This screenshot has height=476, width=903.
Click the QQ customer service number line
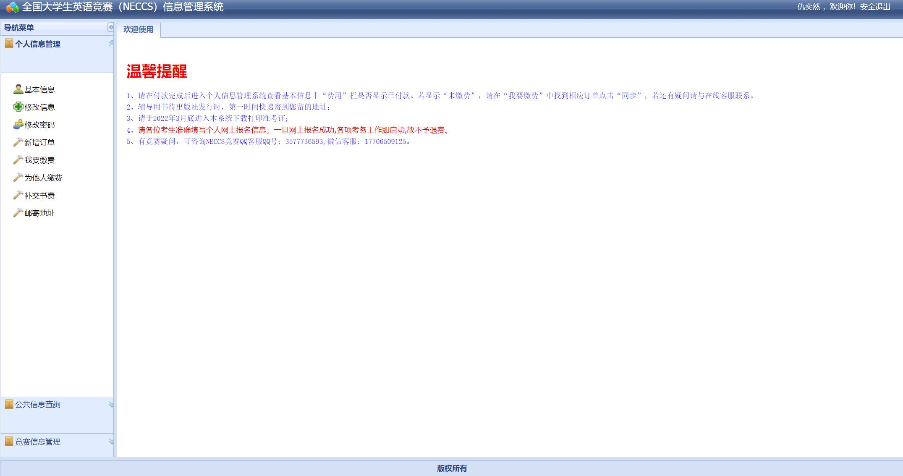pyautogui.click(x=269, y=141)
